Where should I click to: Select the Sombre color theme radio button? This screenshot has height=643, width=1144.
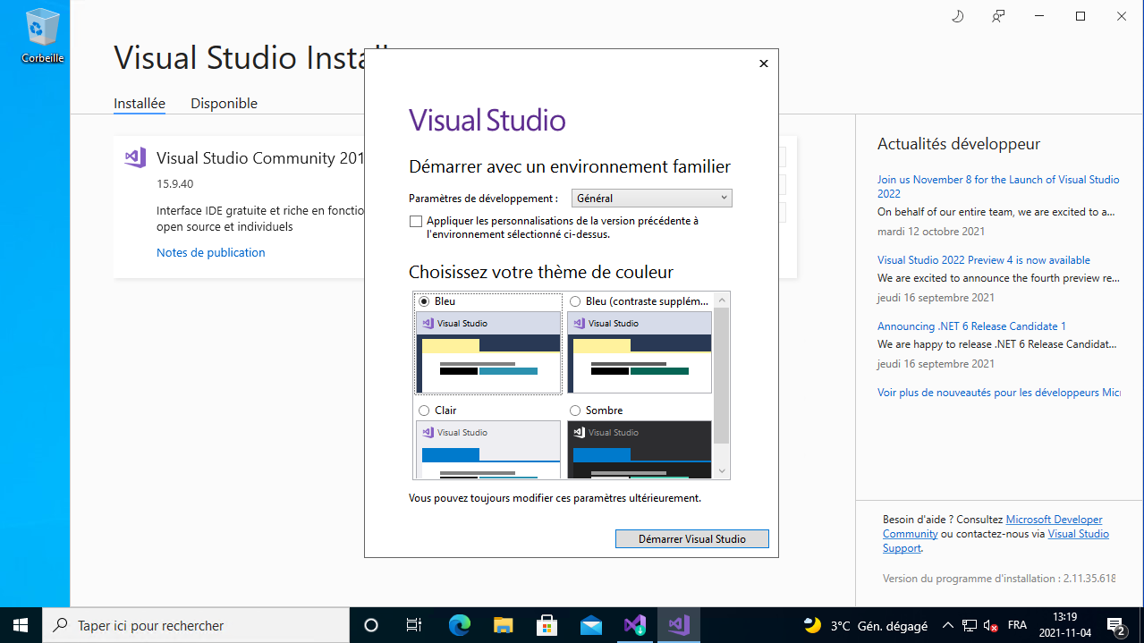click(x=575, y=410)
